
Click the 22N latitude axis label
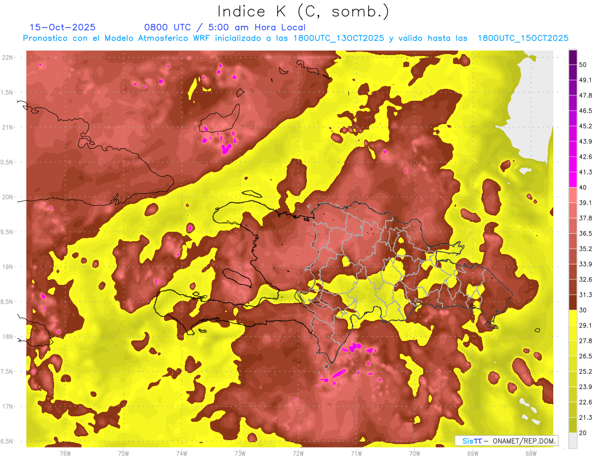pyautogui.click(x=8, y=58)
